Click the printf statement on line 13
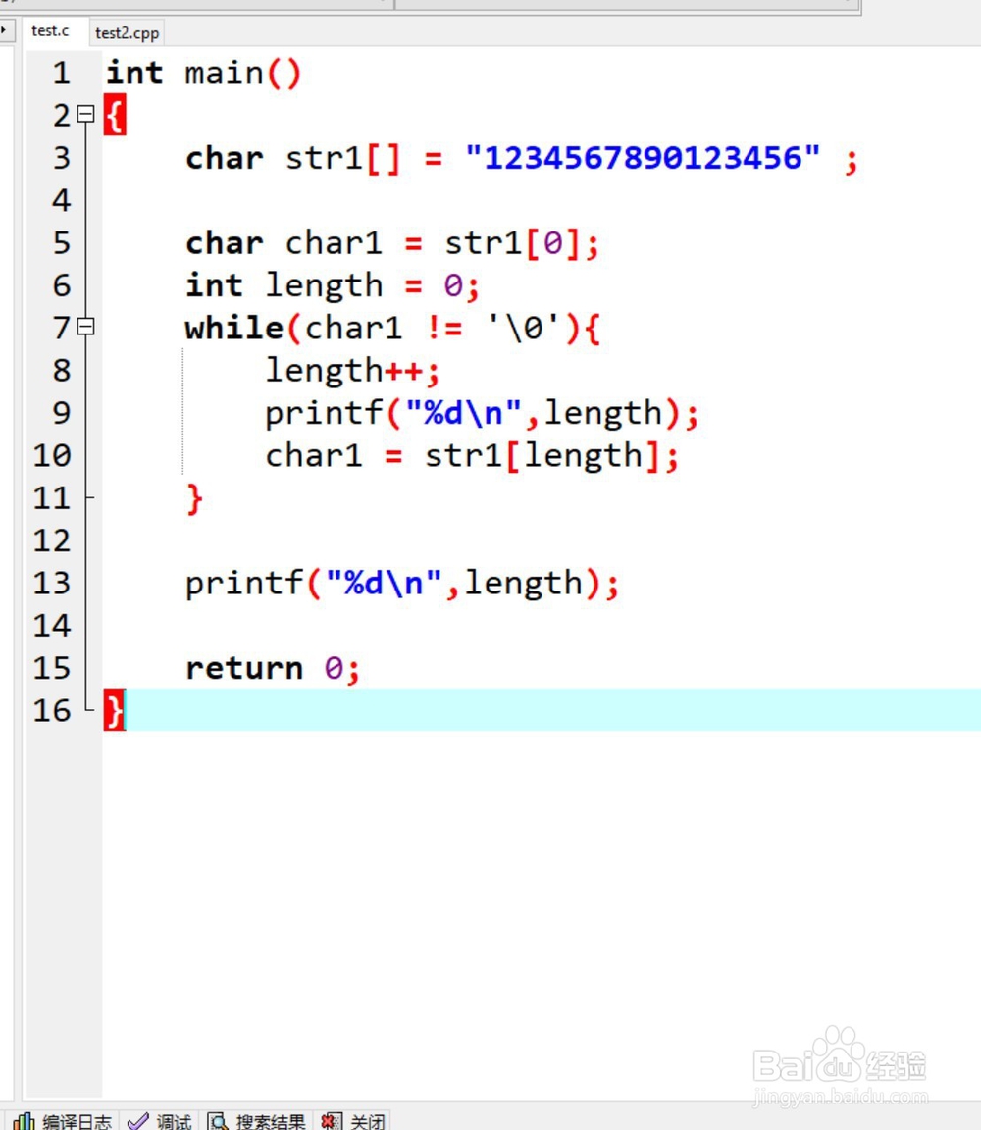The width and height of the screenshot is (981, 1130). (402, 584)
